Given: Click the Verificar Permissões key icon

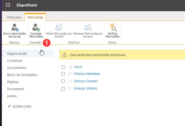Looking at the screenshot, I should [113, 27].
